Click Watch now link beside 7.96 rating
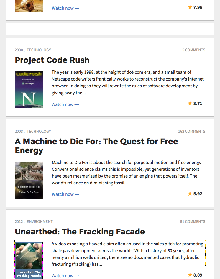Image resolution: width=220 pixels, height=279 pixels. pyautogui.click(x=65, y=8)
